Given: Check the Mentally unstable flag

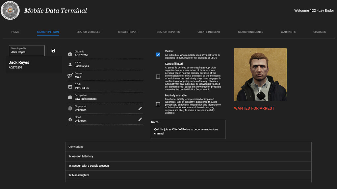Looking at the screenshot, I should (x=158, y=104).
